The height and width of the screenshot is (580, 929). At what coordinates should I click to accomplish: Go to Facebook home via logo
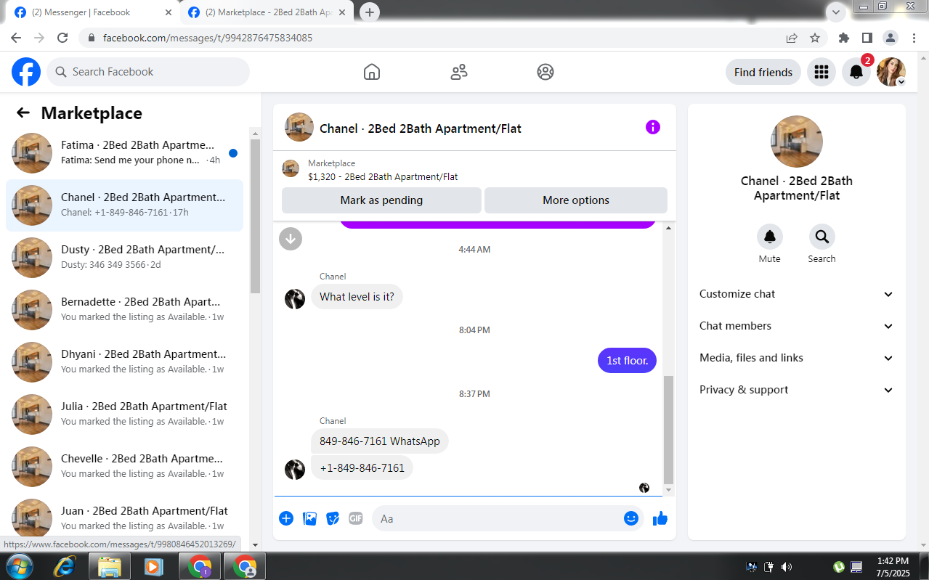[x=26, y=72]
